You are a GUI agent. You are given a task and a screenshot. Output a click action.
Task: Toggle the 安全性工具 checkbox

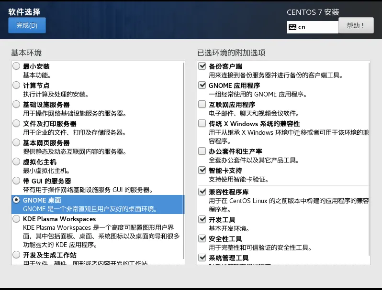202,238
